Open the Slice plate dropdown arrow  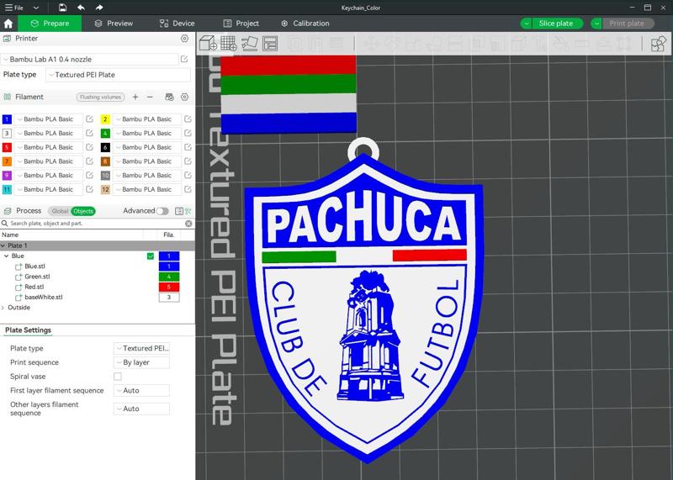click(x=526, y=24)
